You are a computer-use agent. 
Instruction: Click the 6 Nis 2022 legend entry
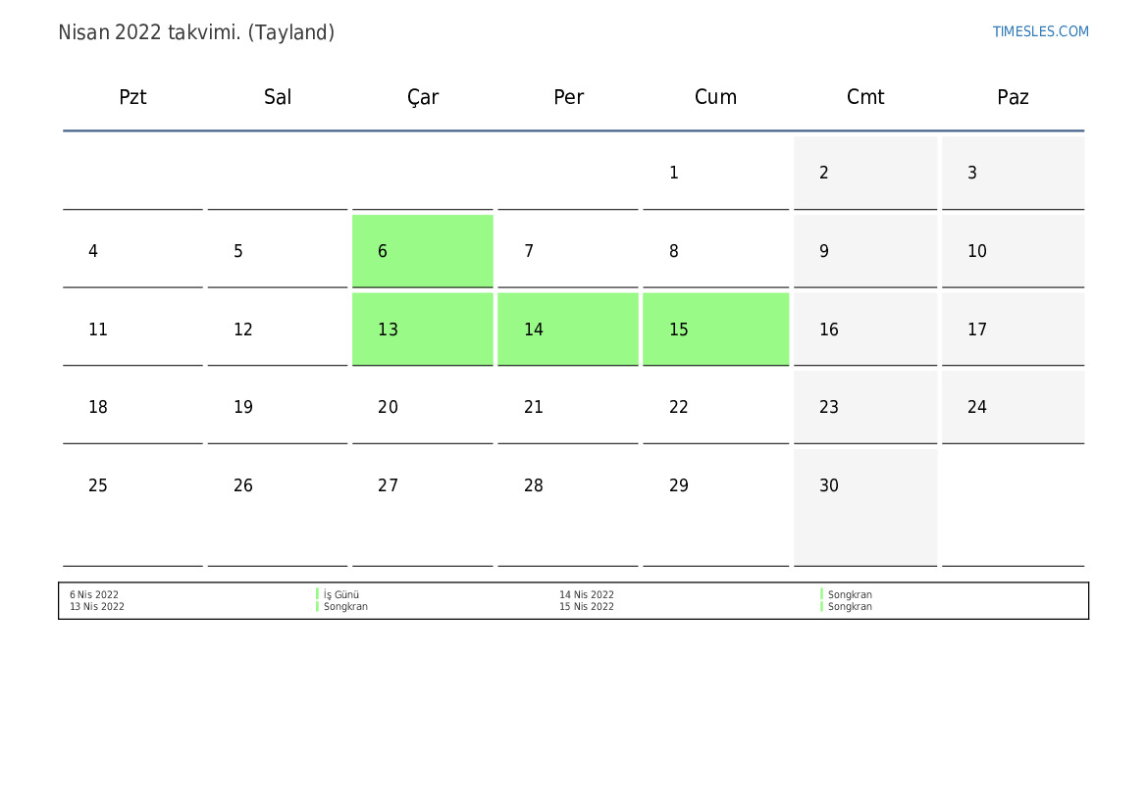tap(94, 594)
